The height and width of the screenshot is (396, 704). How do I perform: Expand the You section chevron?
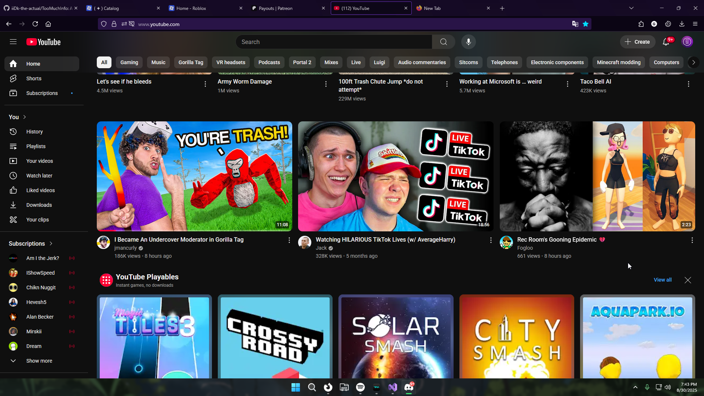click(x=25, y=117)
